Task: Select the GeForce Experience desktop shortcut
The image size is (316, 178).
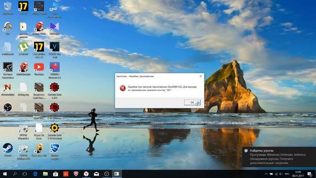Action: tap(8, 70)
